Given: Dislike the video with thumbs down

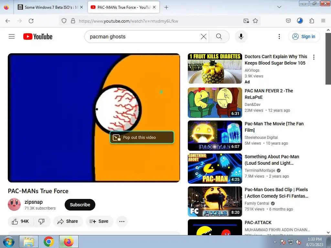Looking at the screenshot, I should point(42,221).
